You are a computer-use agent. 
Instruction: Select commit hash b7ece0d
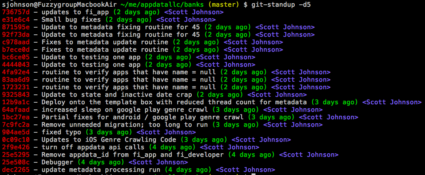click(x=16, y=50)
